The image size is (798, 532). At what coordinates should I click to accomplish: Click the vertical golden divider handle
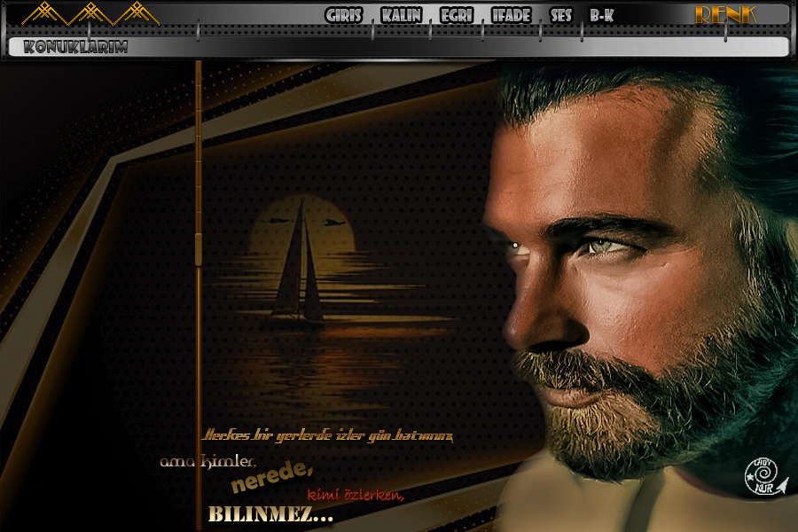point(199,248)
